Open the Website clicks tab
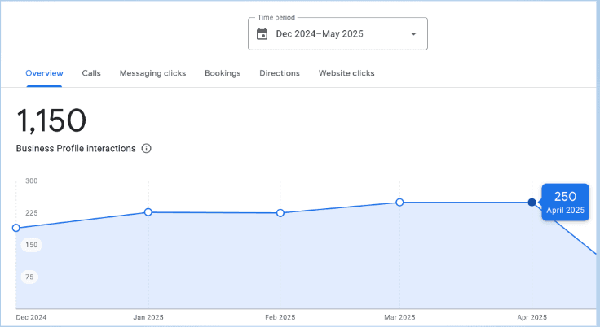This screenshot has width=600, height=327. 346,73
